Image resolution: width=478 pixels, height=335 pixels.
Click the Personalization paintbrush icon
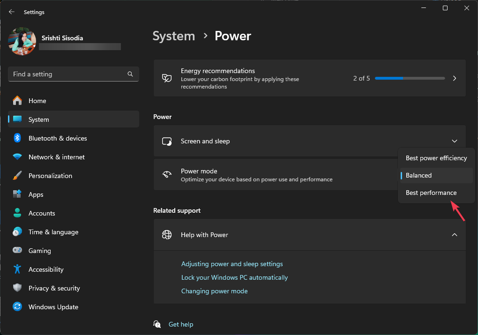coord(17,176)
